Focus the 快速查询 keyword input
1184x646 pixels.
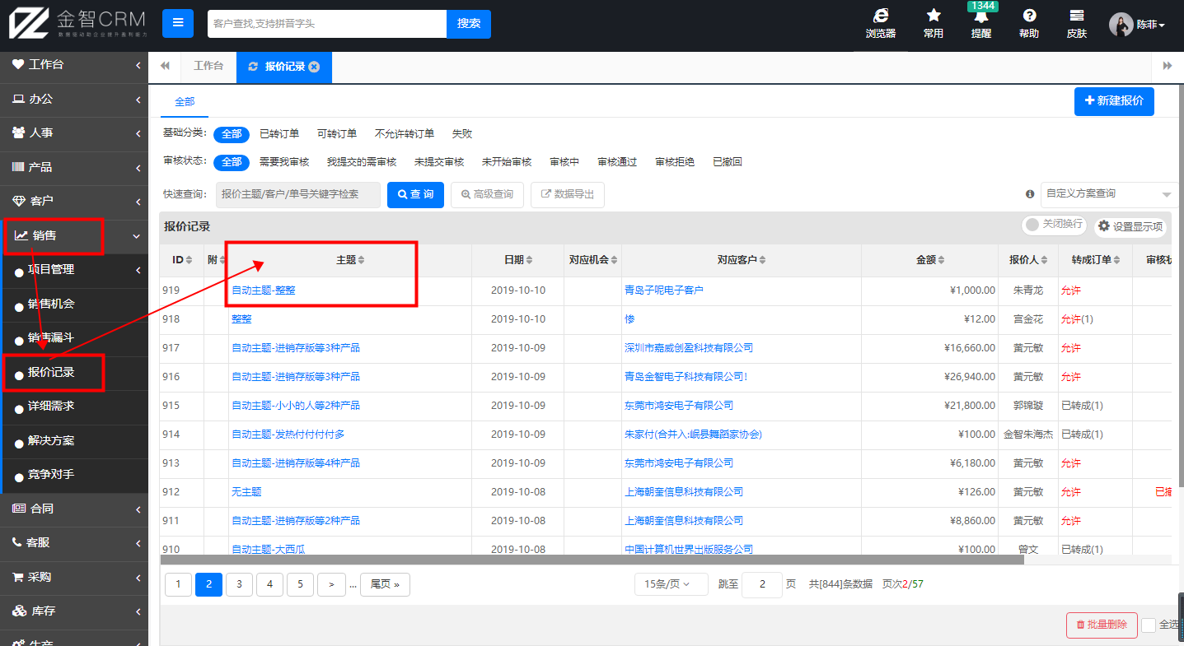[298, 195]
